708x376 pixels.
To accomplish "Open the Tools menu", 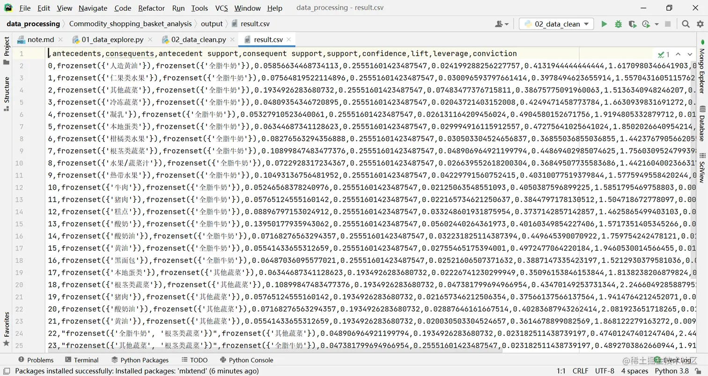I will point(199,8).
